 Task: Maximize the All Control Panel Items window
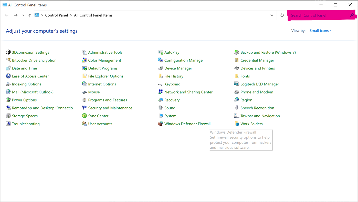point(335,5)
